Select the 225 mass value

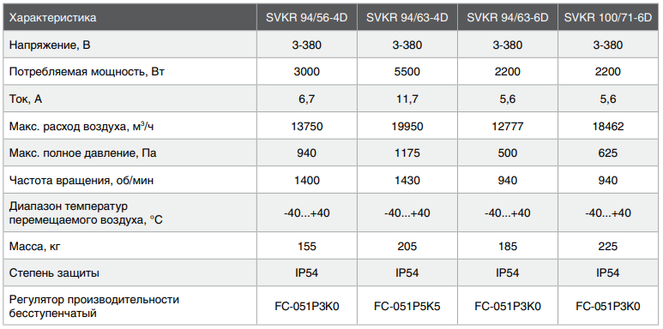pyautogui.click(x=608, y=246)
